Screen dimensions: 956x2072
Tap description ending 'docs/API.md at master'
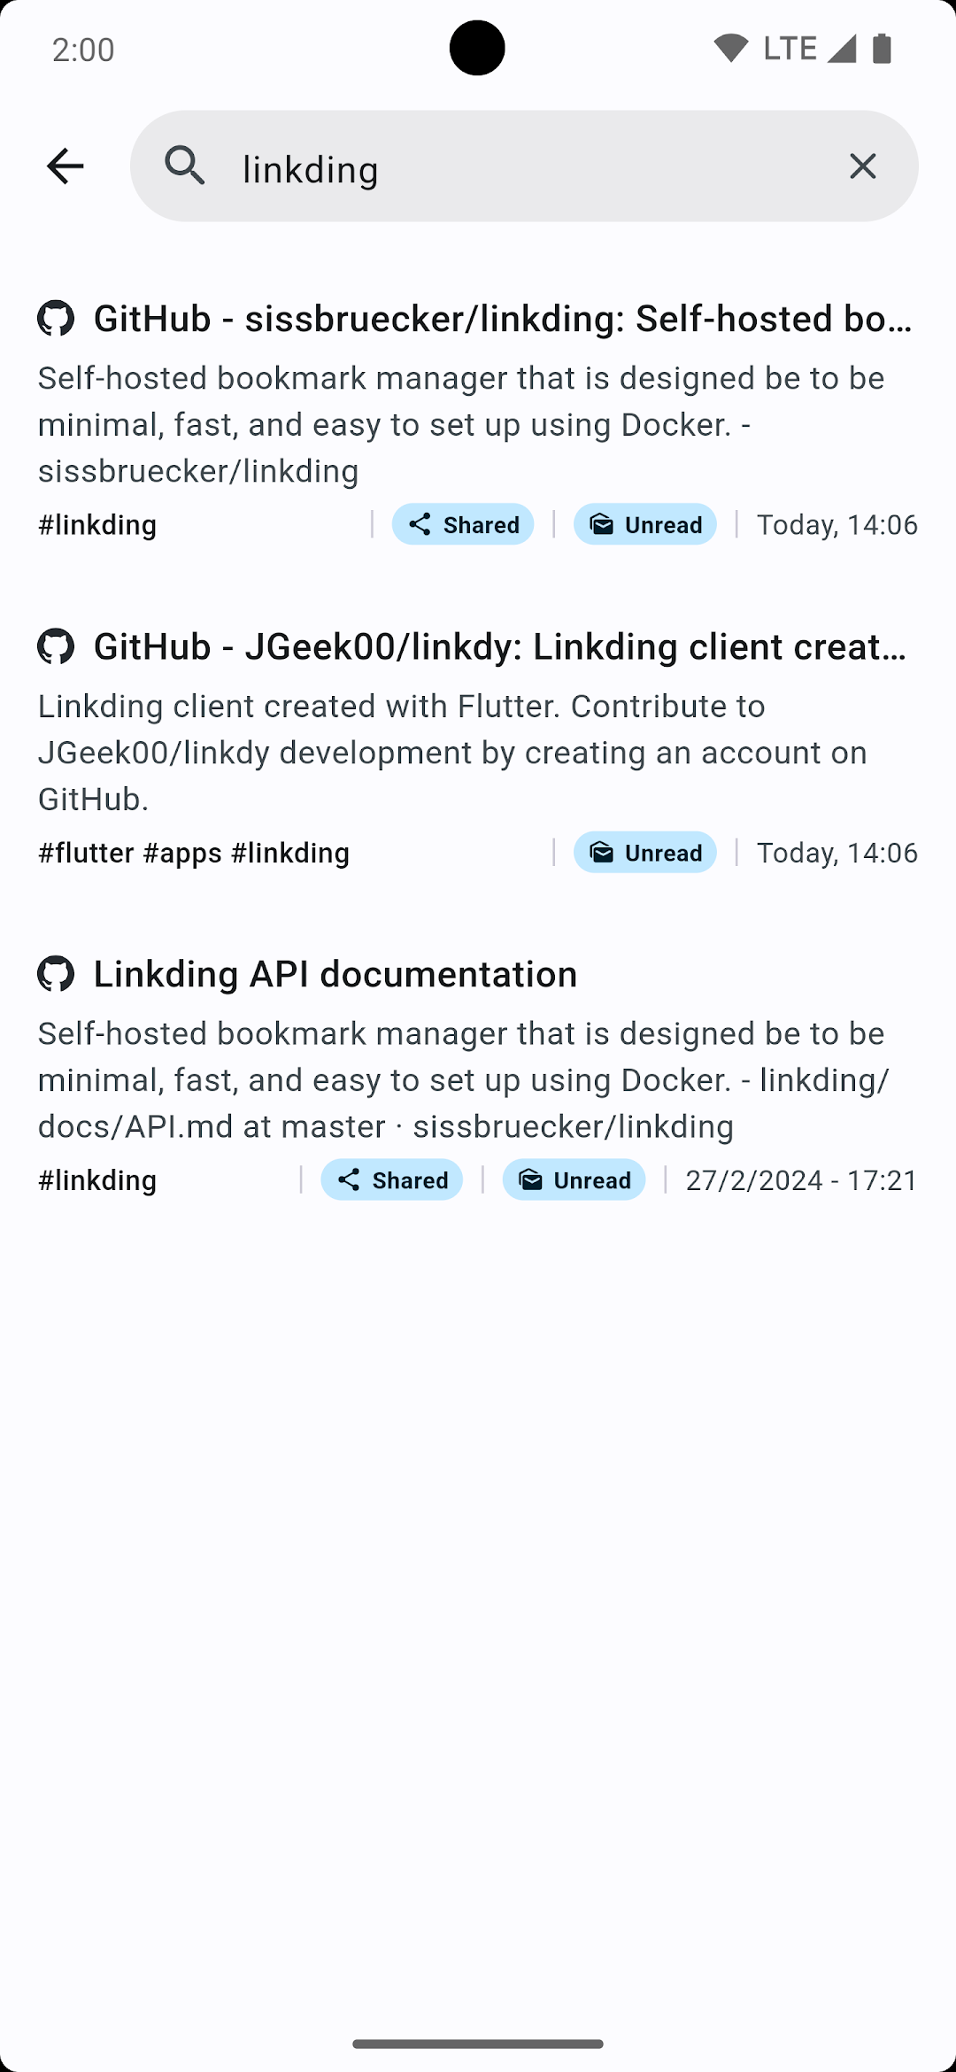click(x=463, y=1080)
